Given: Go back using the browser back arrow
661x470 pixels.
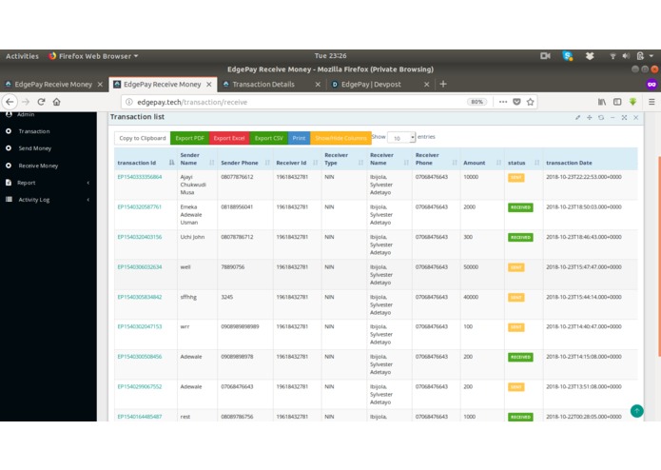Looking at the screenshot, I should (10, 102).
